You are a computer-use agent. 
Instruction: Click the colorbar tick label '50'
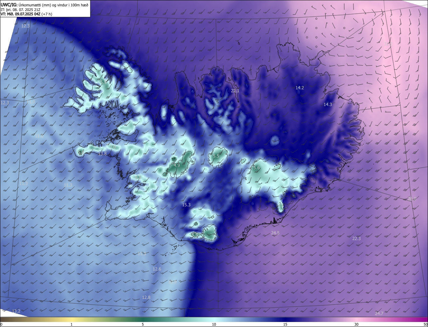tap(425, 325)
